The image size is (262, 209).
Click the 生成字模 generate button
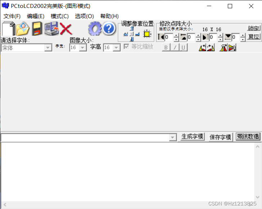(x=192, y=137)
